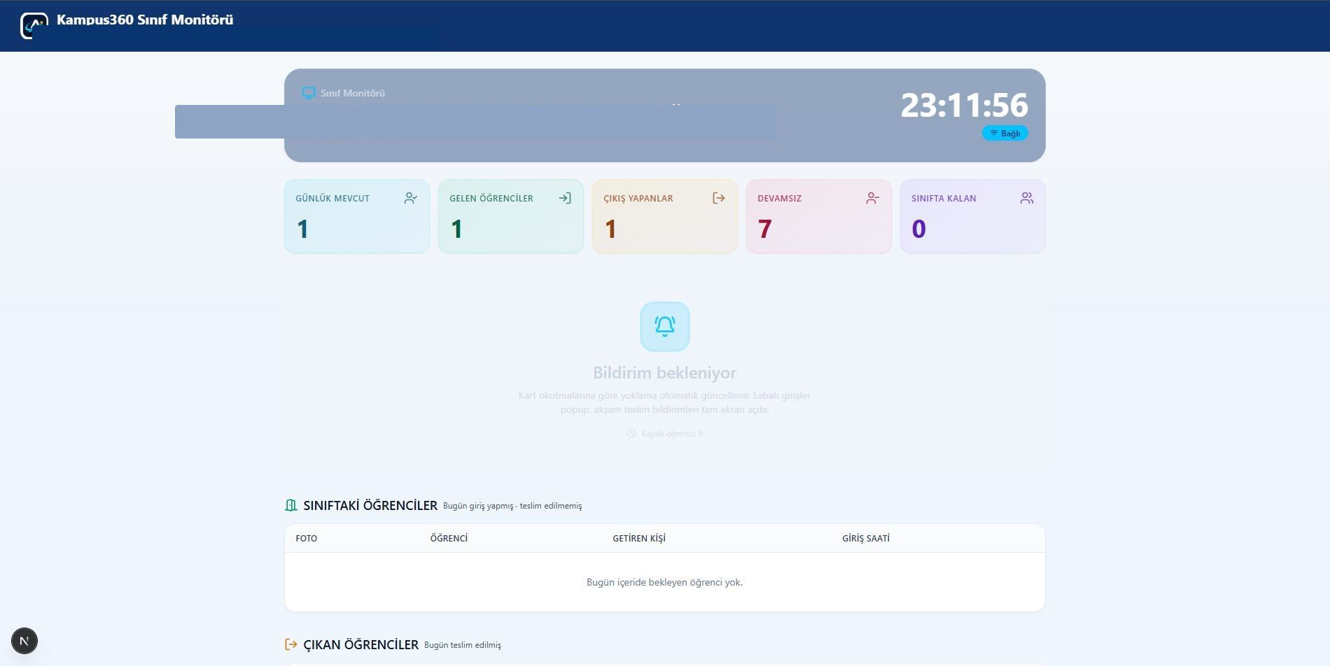Select the Günlük Mevcut card
1330x666 pixels.
(x=357, y=216)
